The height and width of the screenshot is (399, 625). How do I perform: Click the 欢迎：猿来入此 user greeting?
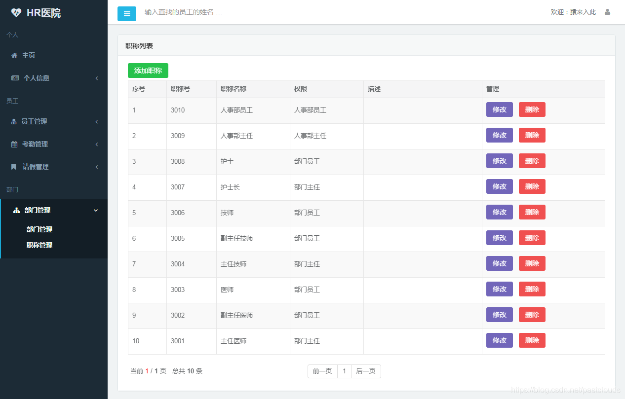(573, 12)
